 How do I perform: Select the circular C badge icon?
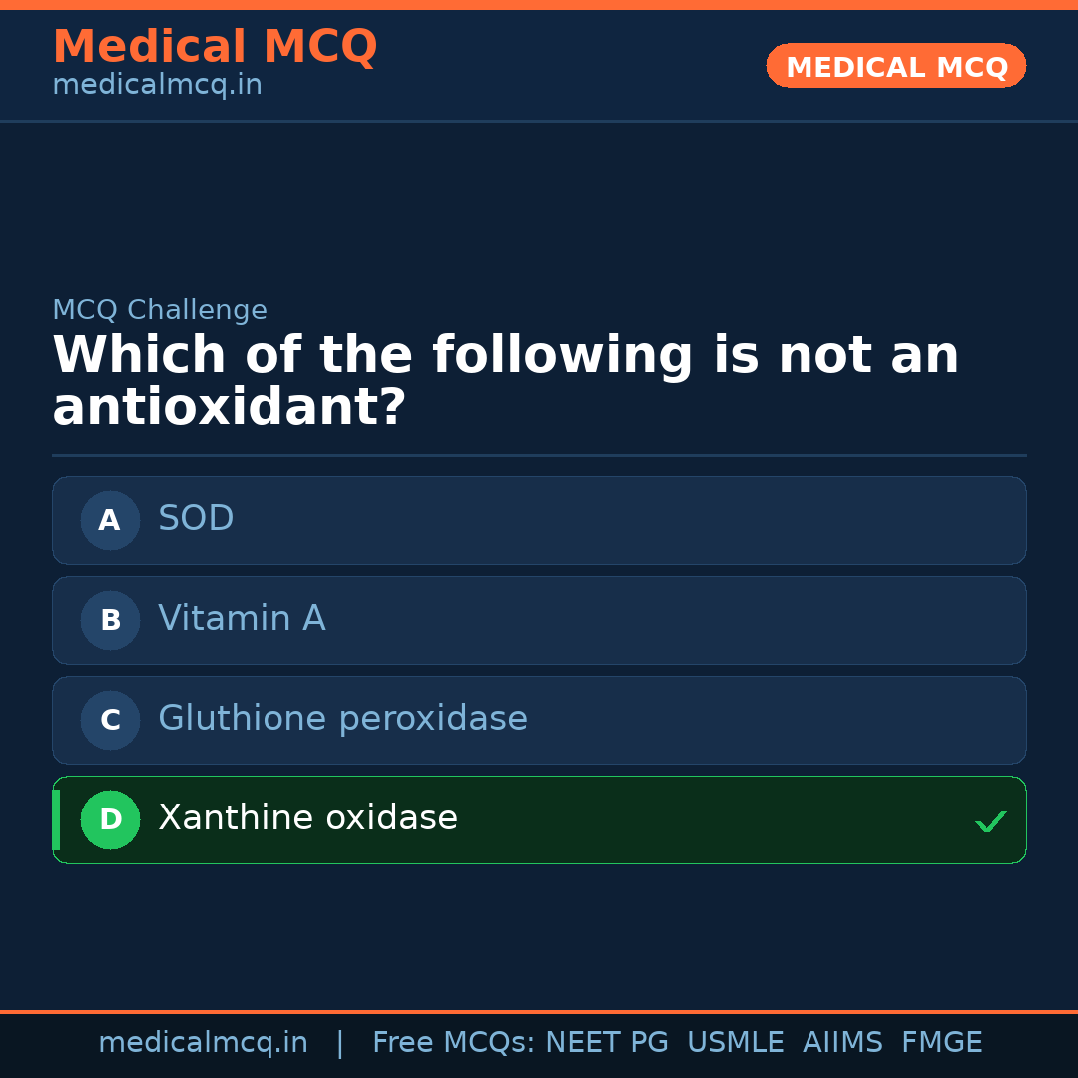[110, 720]
